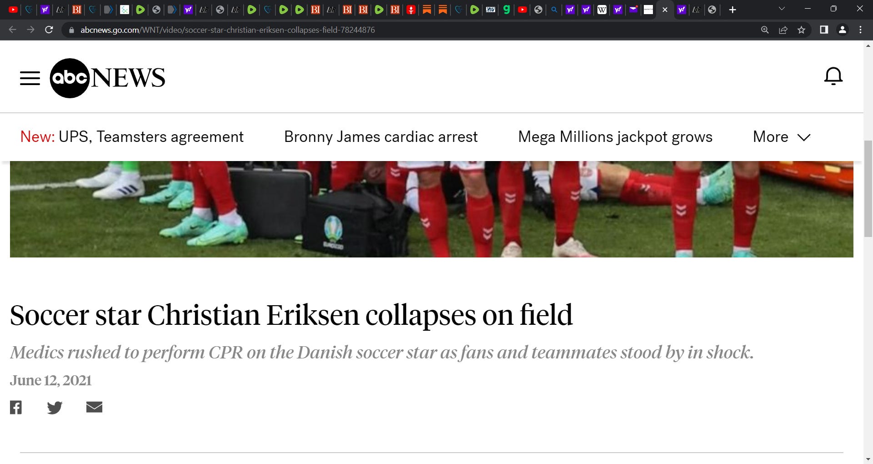Click the share page icon in address bar
873x464 pixels.
tap(783, 30)
